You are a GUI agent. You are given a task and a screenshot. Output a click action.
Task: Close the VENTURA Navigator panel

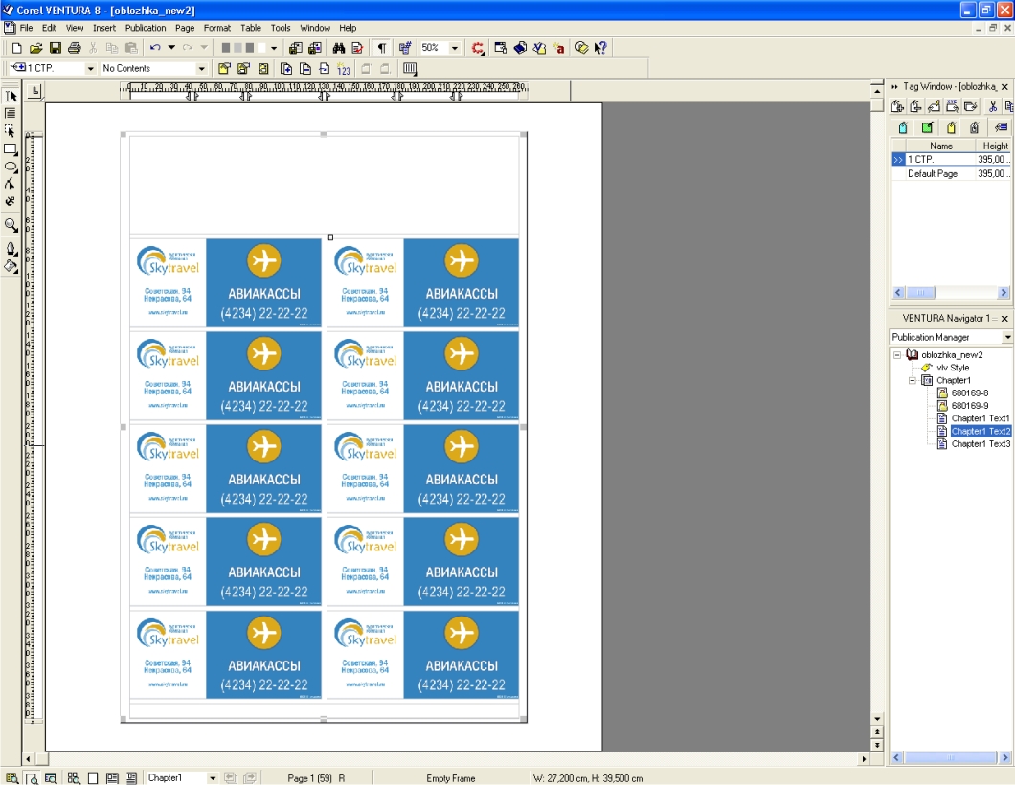[1004, 319]
